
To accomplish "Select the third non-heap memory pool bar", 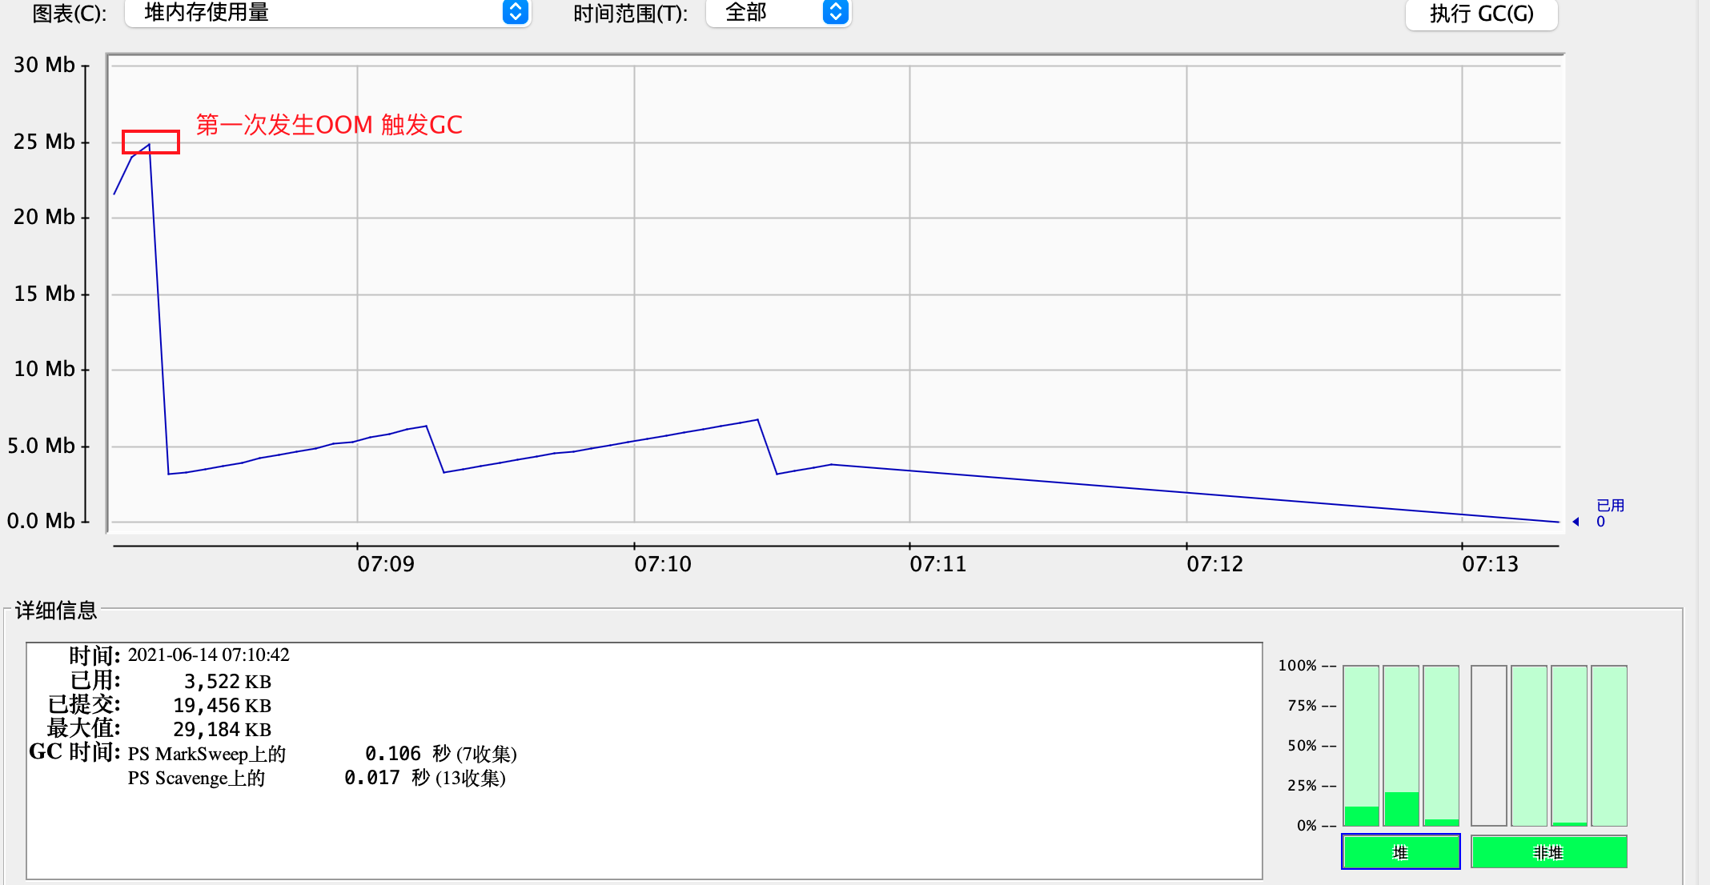I will 1569,746.
